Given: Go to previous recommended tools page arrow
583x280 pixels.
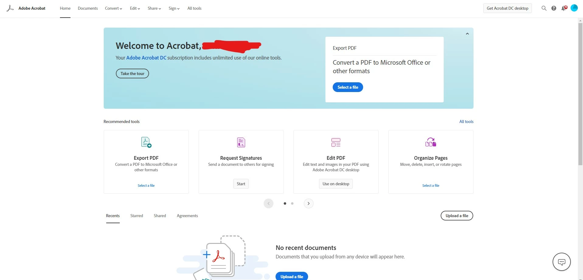Looking at the screenshot, I should (x=269, y=203).
